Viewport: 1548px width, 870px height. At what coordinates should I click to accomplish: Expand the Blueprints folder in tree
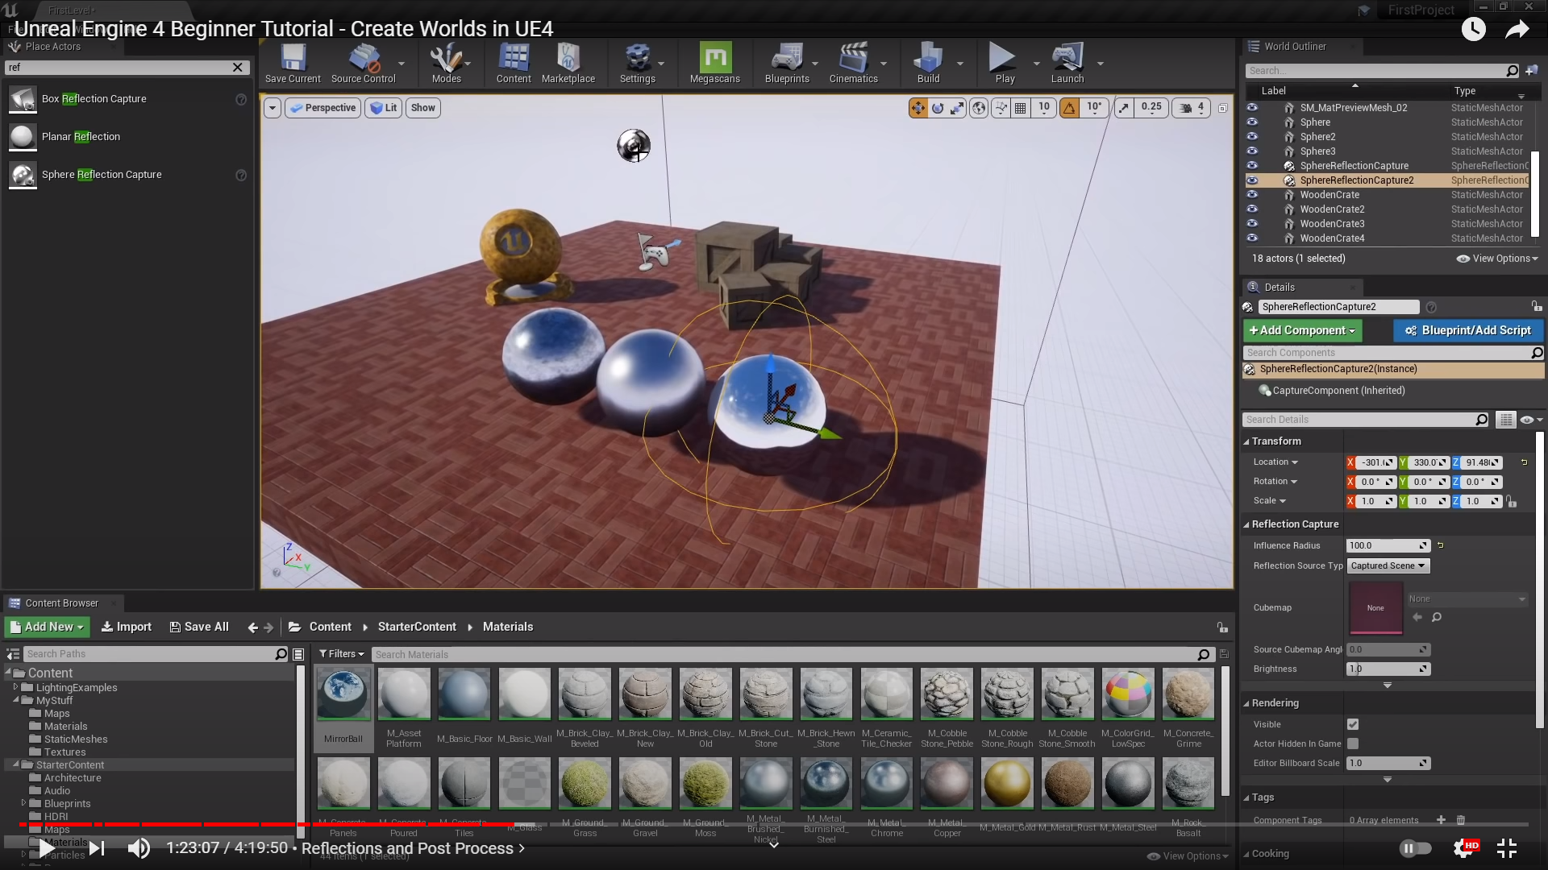[x=23, y=803]
